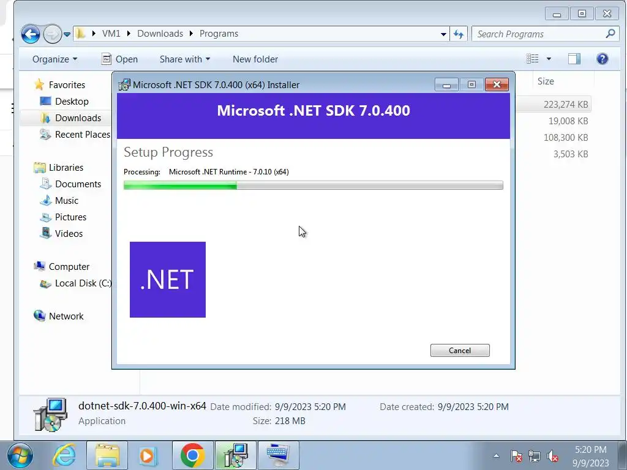627x470 pixels.
Task: Go back in Explorer window
Action: (x=31, y=34)
